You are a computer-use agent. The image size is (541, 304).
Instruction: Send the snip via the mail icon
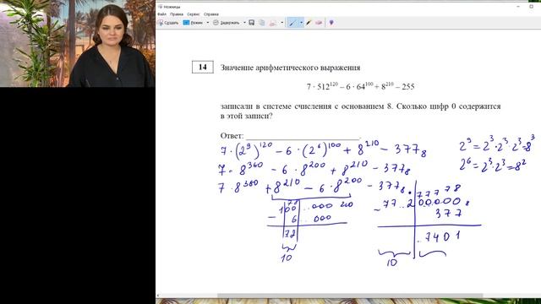tap(273, 23)
